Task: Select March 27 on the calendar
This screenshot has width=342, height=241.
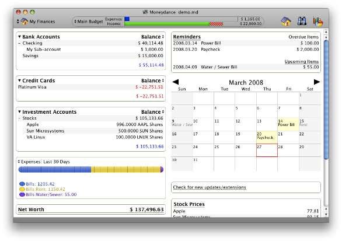Action: (267, 151)
